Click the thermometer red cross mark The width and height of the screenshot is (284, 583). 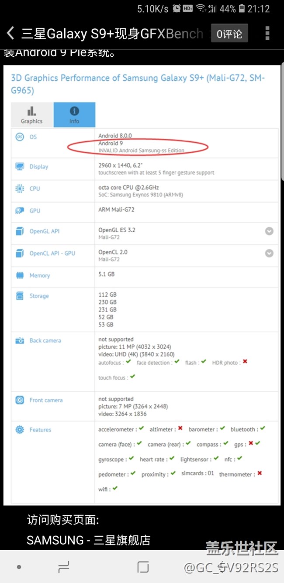point(260,473)
